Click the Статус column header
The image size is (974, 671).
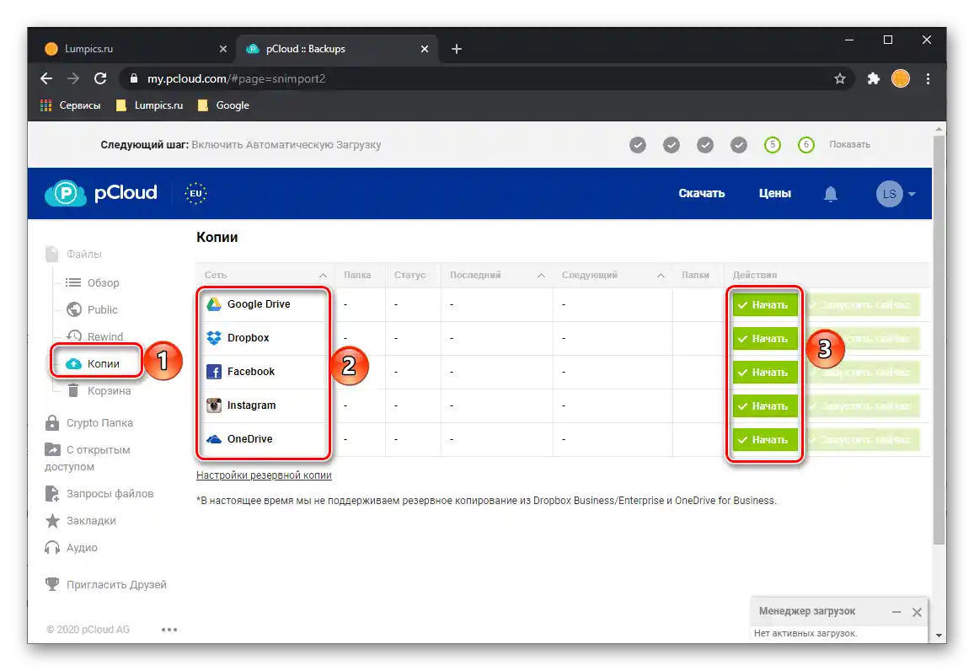410,276
